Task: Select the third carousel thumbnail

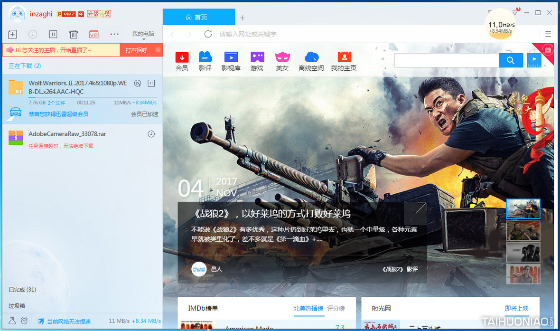Action: point(523,252)
